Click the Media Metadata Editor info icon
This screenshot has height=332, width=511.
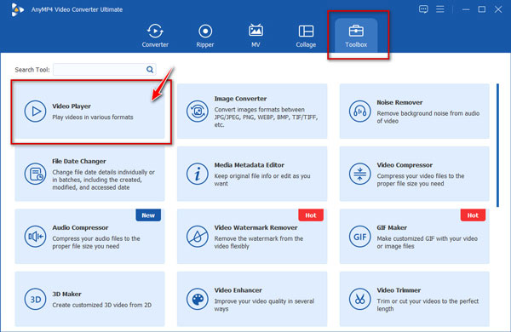(x=198, y=174)
